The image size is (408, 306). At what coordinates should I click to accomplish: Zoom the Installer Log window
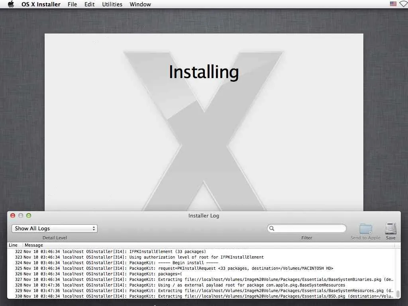29,216
